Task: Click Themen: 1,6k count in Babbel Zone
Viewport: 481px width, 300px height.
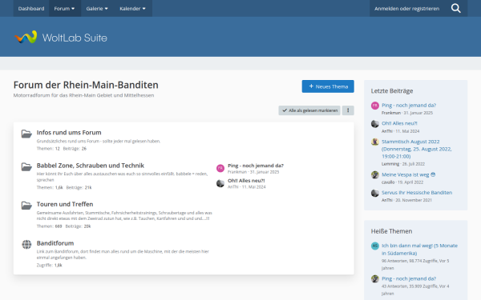Action: (50, 188)
